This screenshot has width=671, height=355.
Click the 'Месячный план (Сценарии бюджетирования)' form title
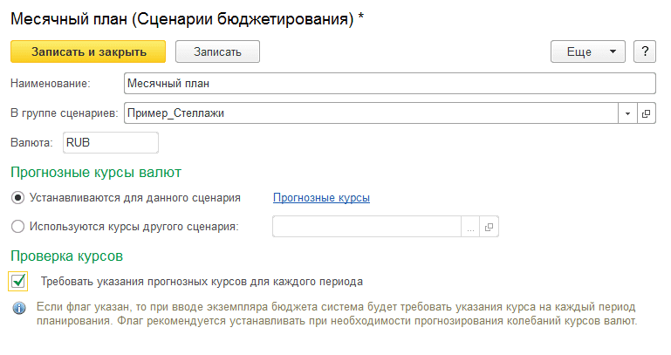coord(181,18)
